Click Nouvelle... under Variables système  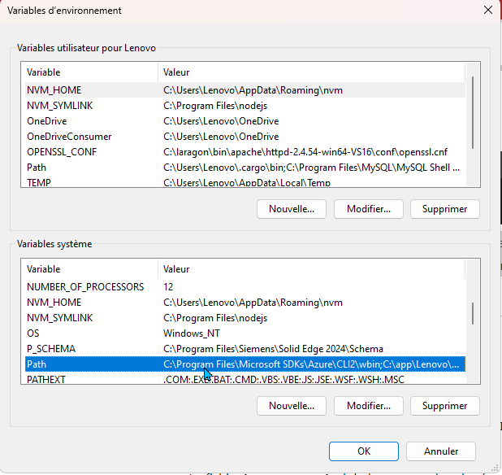coord(291,405)
